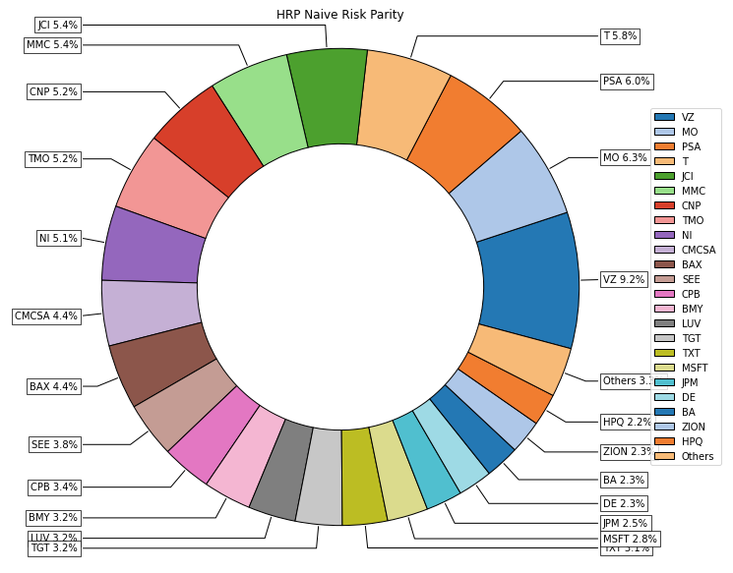This screenshot has width=733, height=573.
Task: Select the ZION 2.3% callout label
Action: pyautogui.click(x=627, y=451)
